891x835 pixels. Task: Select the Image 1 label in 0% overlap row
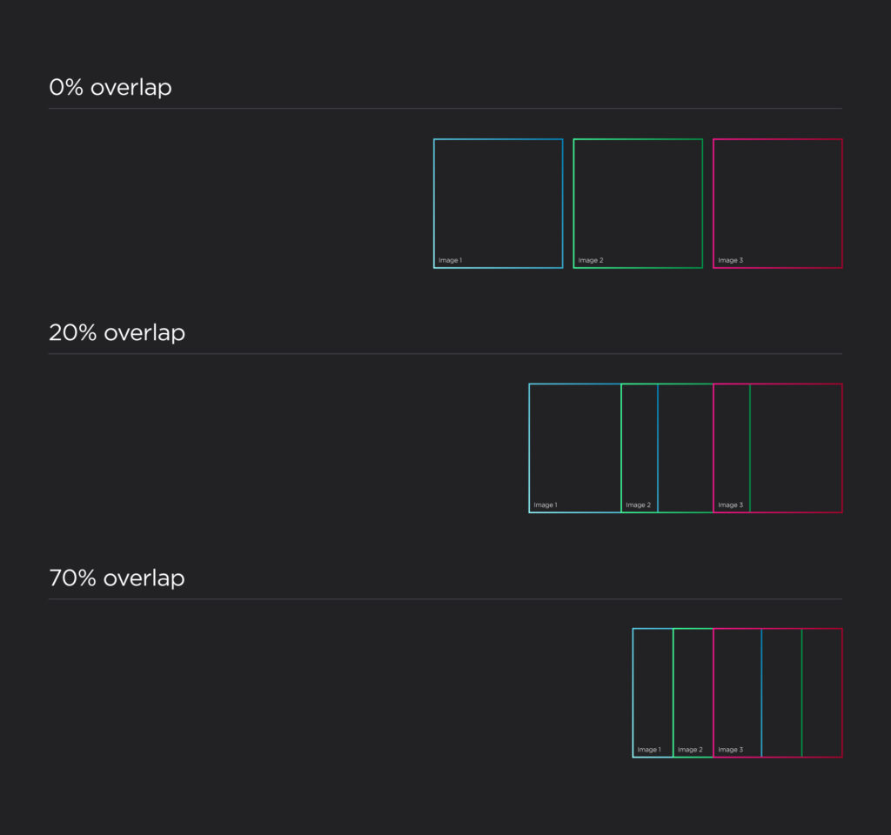pyautogui.click(x=450, y=260)
